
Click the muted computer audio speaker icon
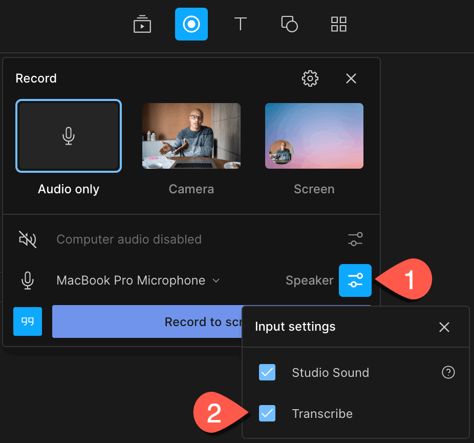[28, 239]
